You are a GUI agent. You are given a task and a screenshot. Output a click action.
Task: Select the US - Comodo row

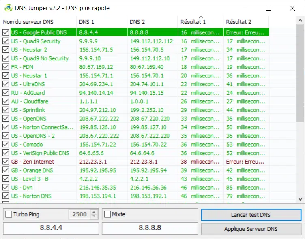136,144
